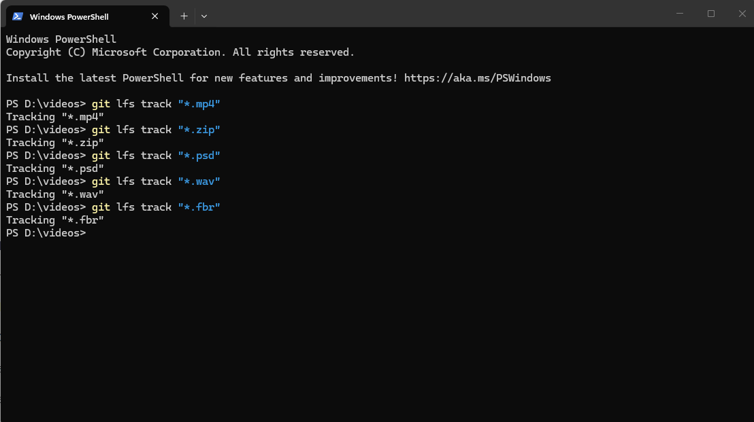Close the Windows PowerShell tab
754x422 pixels.
point(155,16)
